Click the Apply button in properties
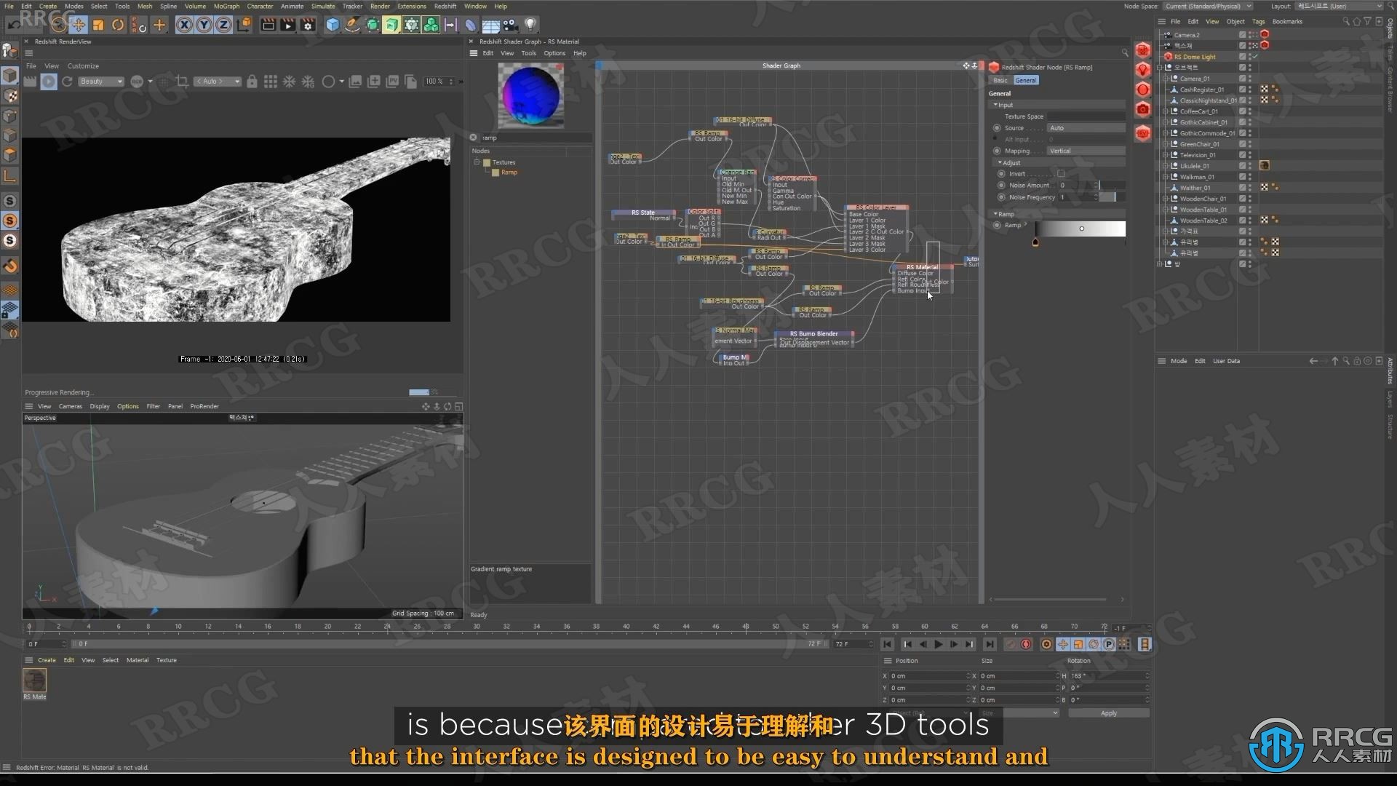The width and height of the screenshot is (1397, 786). coord(1108,713)
